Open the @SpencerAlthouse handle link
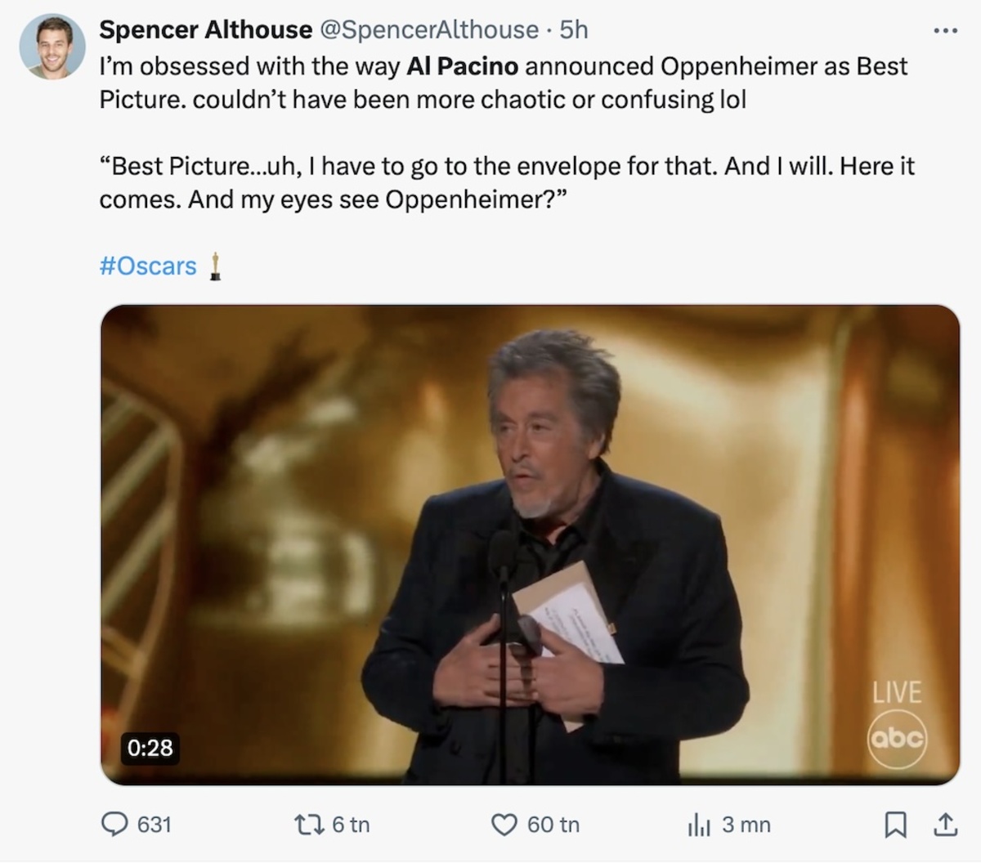The height and width of the screenshot is (863, 981). pos(428,30)
